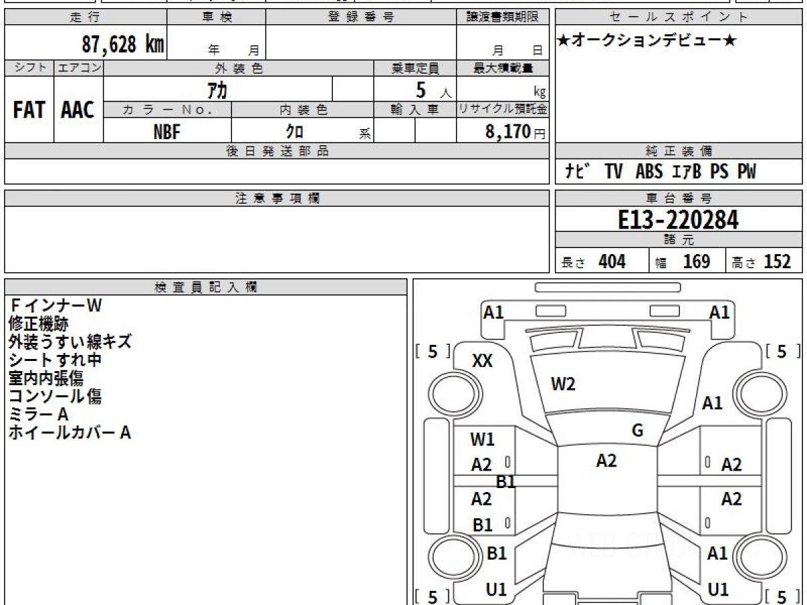Click the 車台番号 header
807x605 pixels.
[x=679, y=198]
